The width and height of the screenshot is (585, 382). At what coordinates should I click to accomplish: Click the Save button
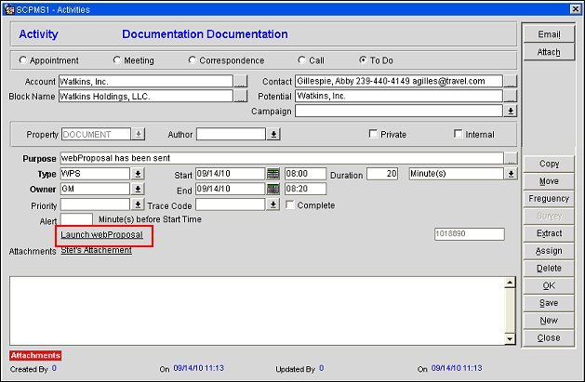[549, 303]
